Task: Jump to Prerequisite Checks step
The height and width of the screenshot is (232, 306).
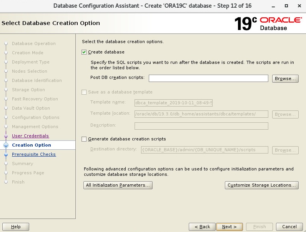Action: click(34, 154)
